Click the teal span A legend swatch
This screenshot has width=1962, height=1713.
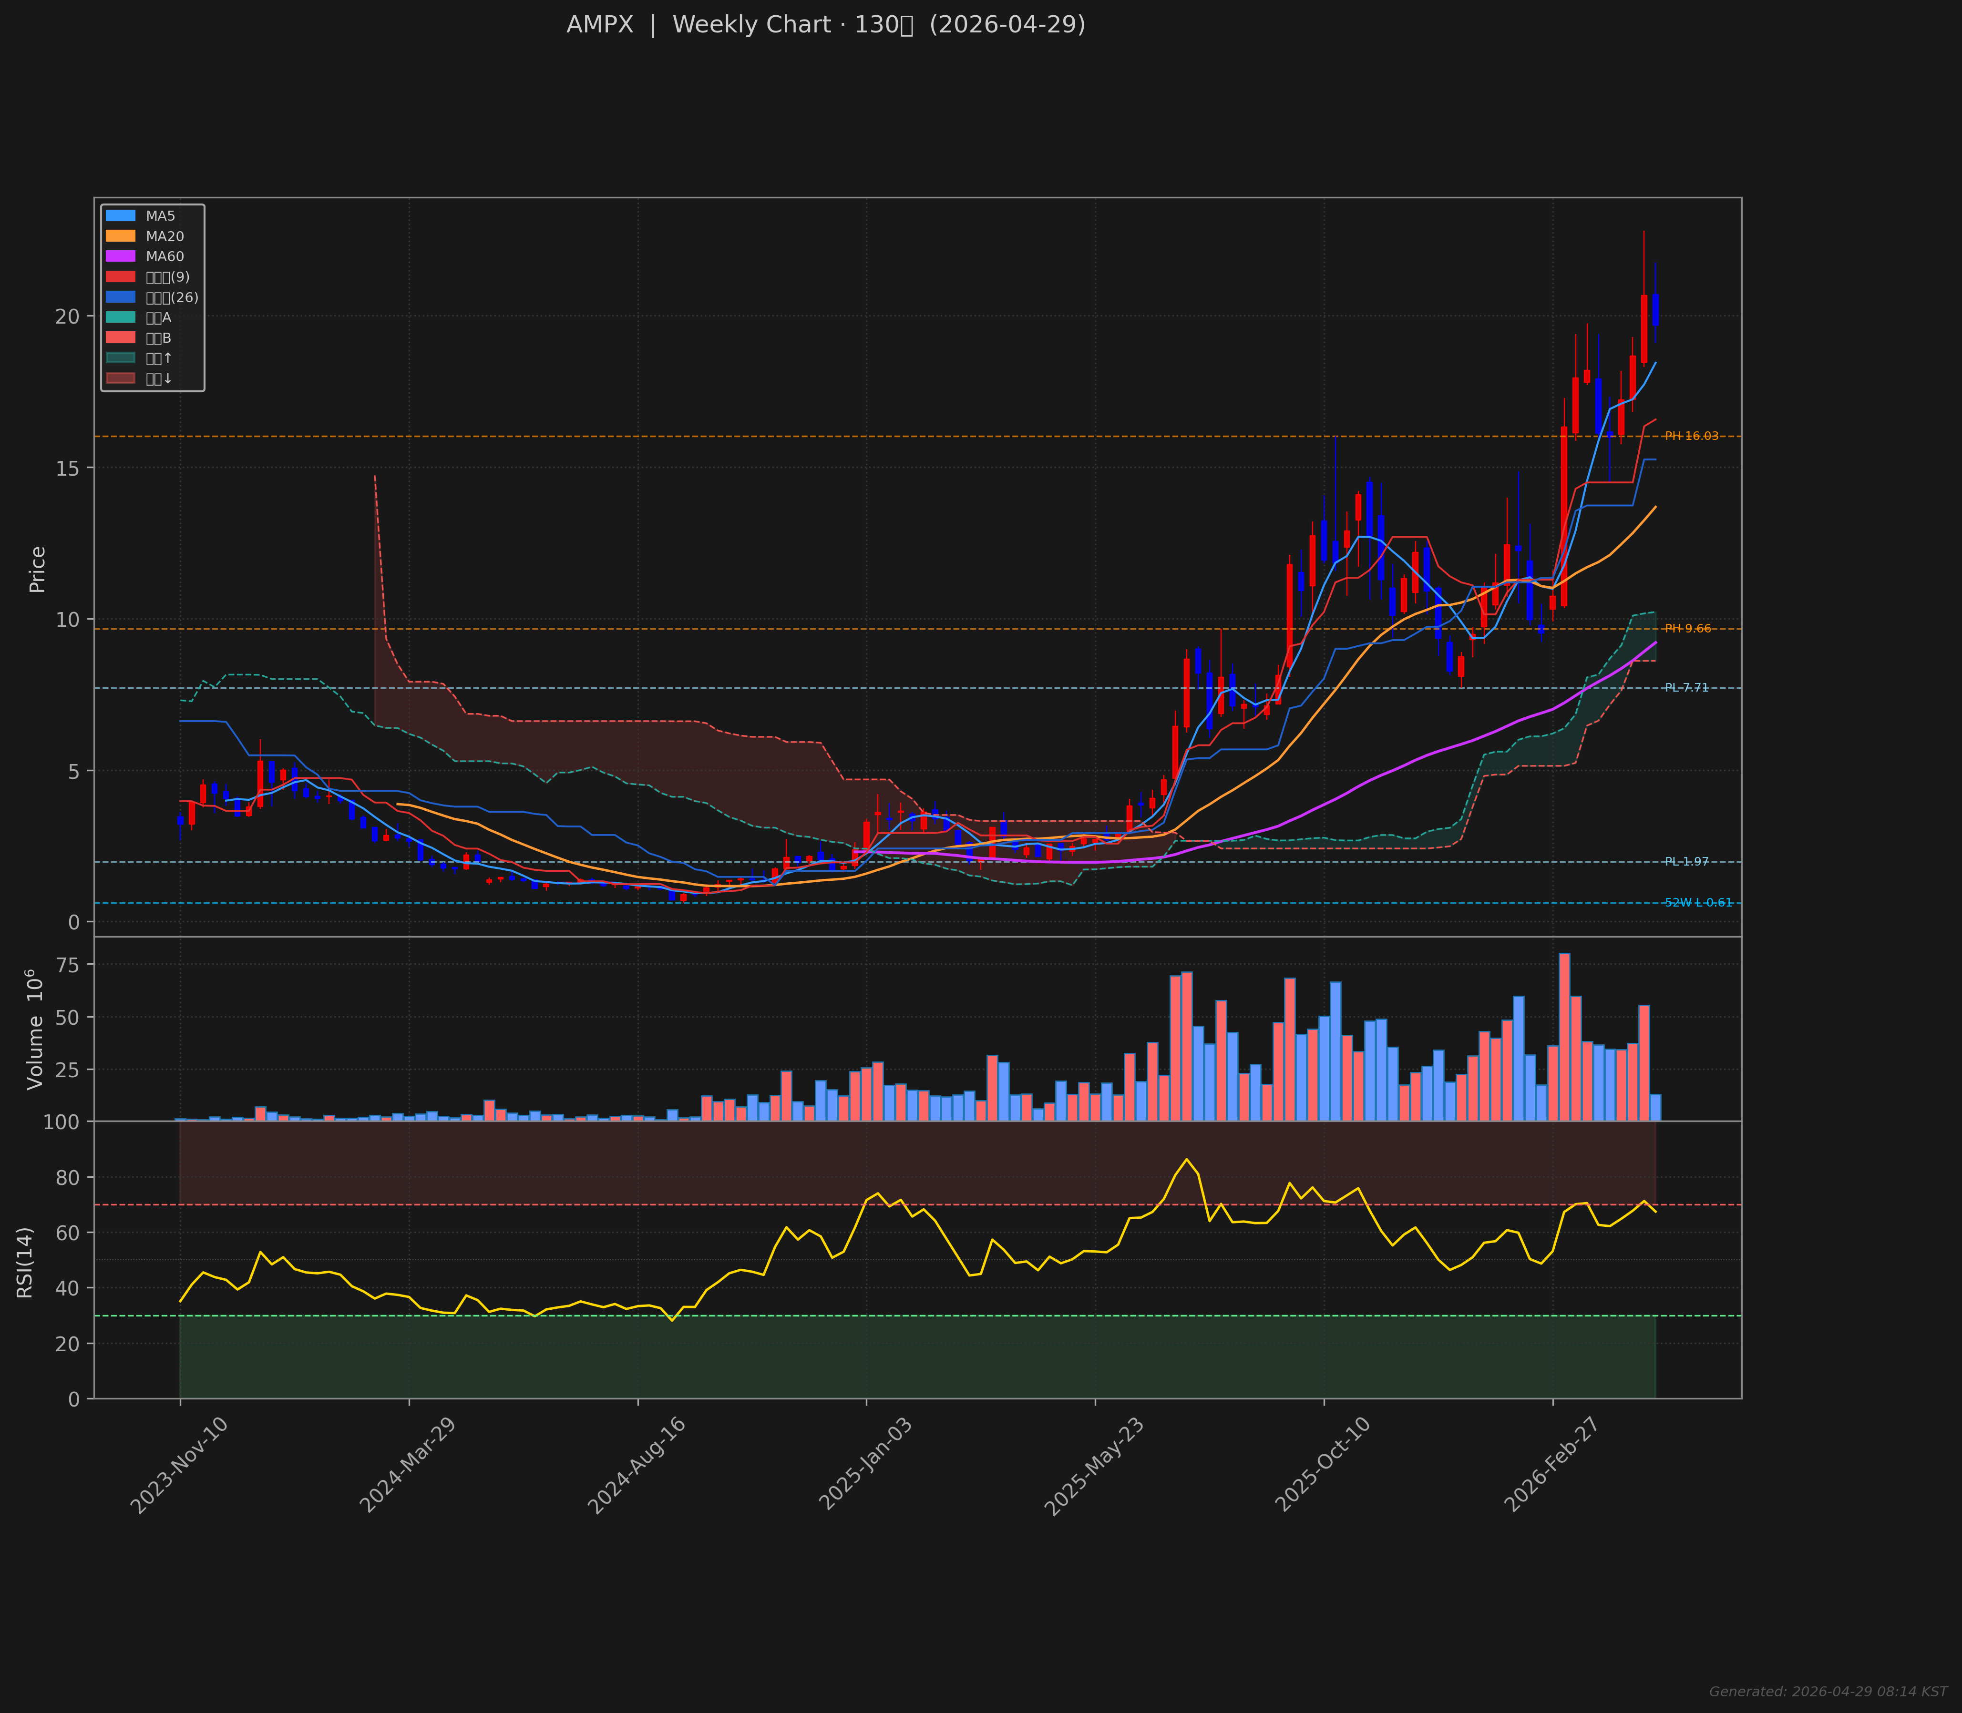[121, 317]
